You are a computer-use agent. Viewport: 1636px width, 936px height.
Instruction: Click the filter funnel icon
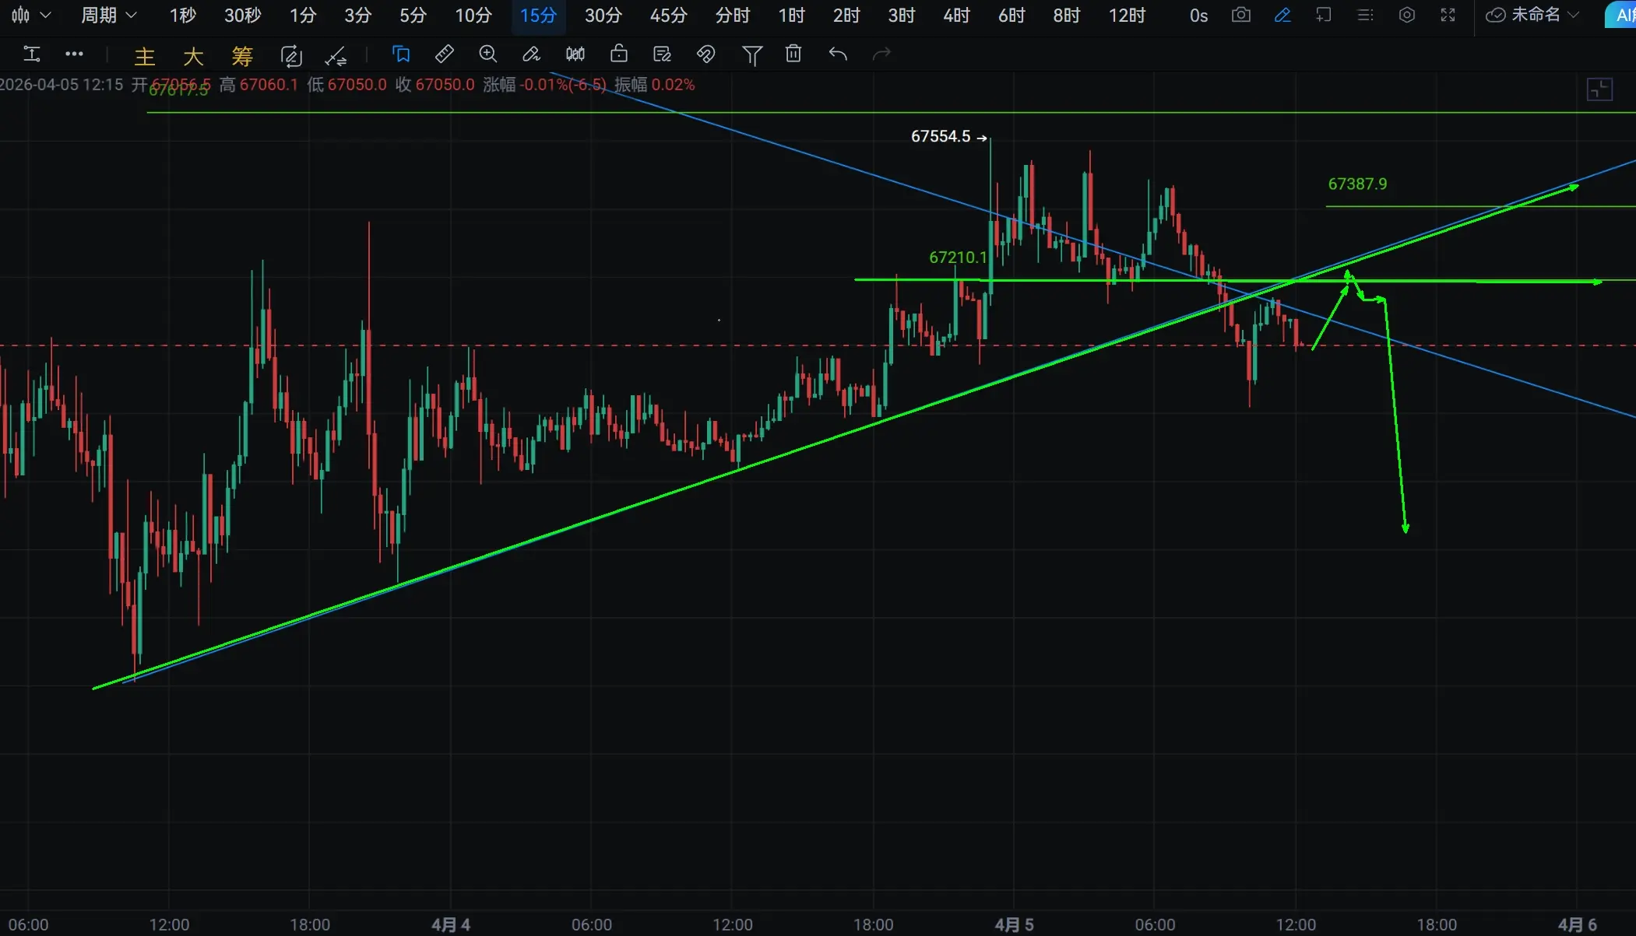[x=752, y=54]
